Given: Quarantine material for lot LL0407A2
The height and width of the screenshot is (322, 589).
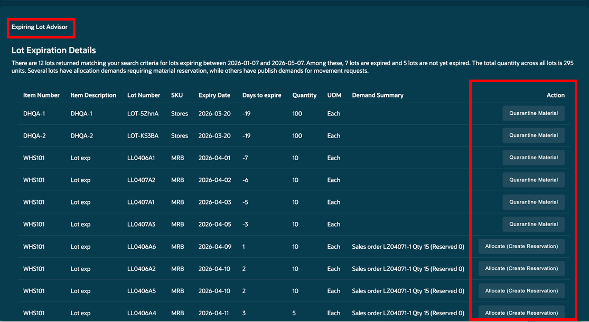Looking at the screenshot, I should tap(534, 180).
